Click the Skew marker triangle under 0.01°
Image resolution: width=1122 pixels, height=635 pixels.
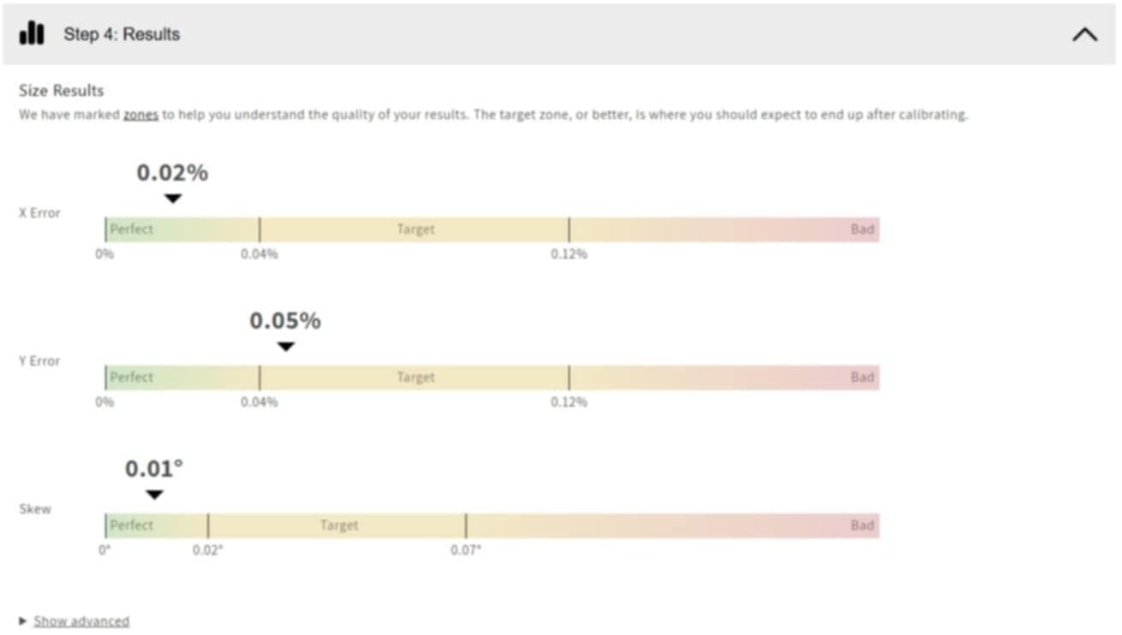pyautogui.click(x=154, y=495)
